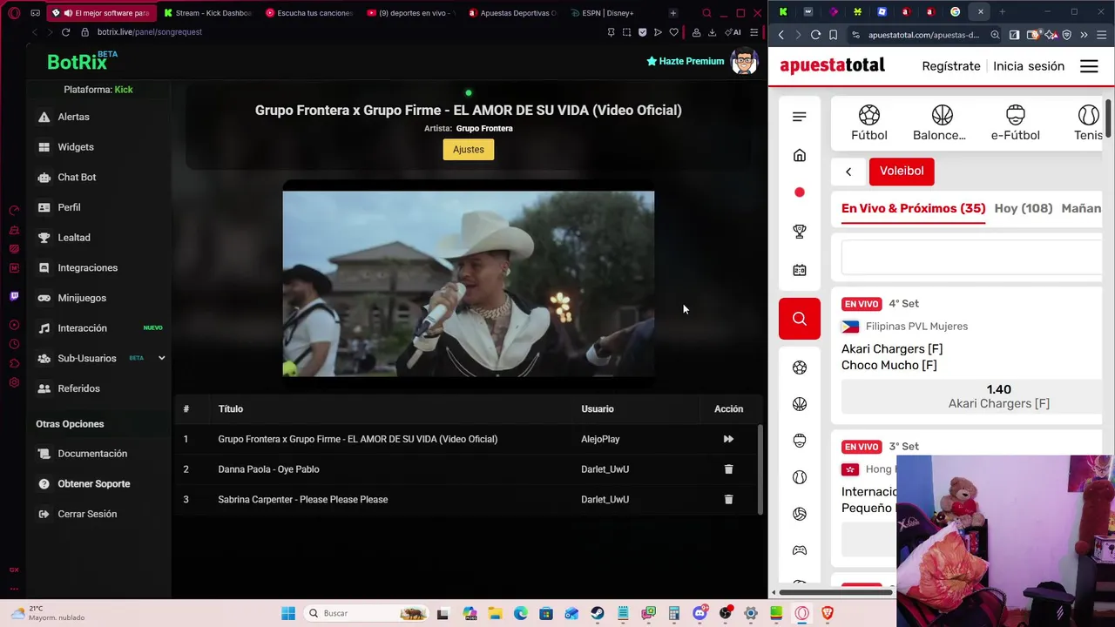Select e-Fútbol sport category

[x=1015, y=123]
